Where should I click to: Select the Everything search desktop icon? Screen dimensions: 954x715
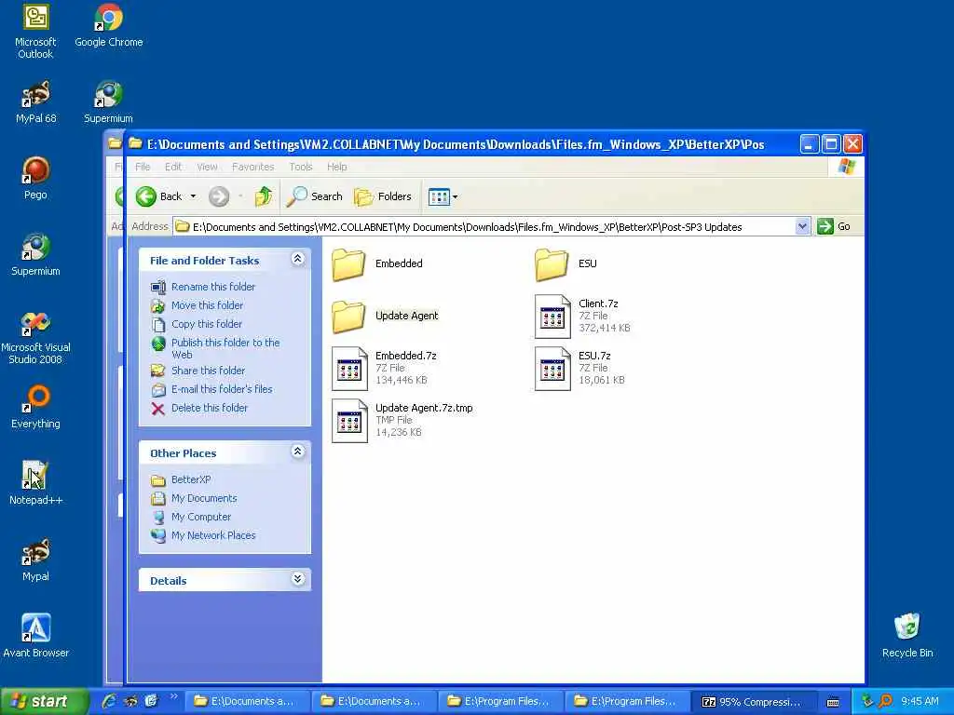(35, 408)
